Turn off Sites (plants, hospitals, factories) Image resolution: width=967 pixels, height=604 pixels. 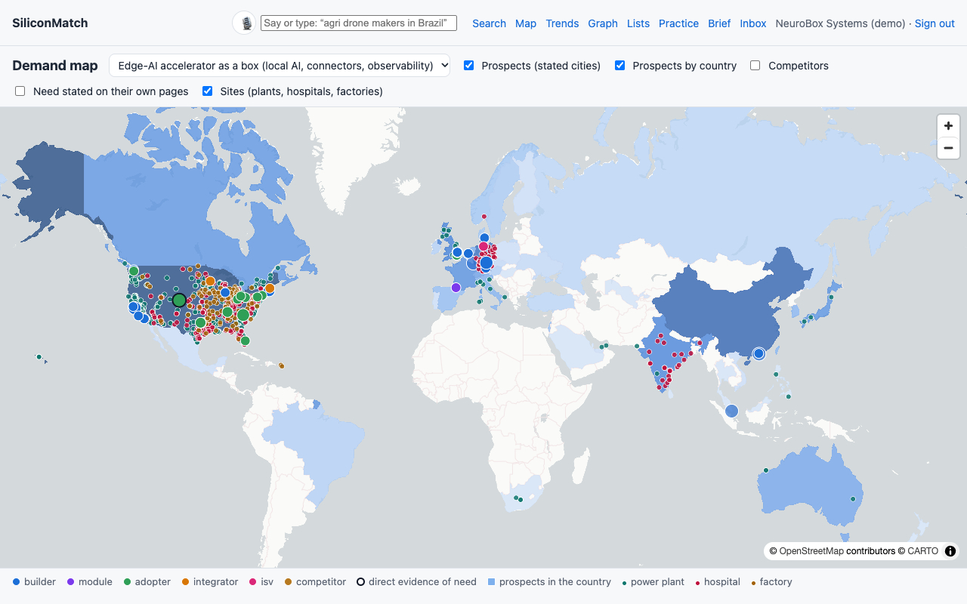tap(208, 91)
